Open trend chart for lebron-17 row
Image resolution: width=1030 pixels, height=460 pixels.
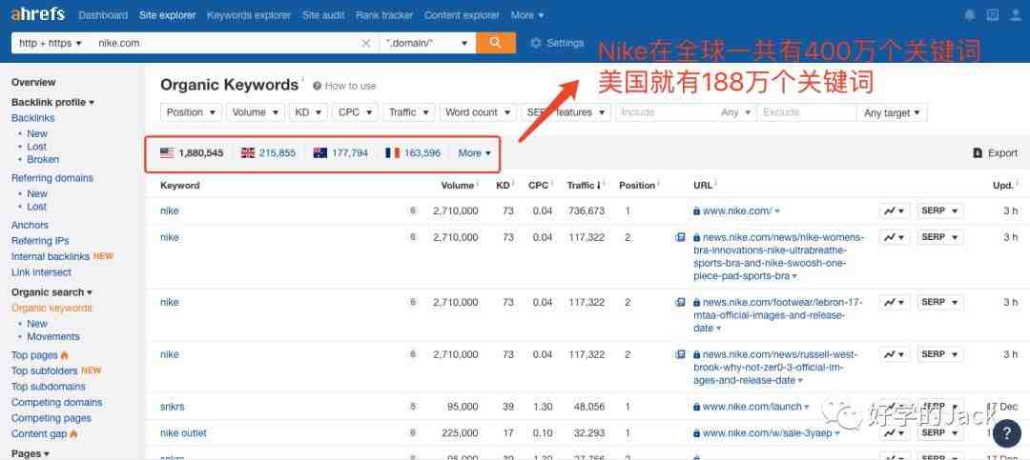click(x=895, y=302)
